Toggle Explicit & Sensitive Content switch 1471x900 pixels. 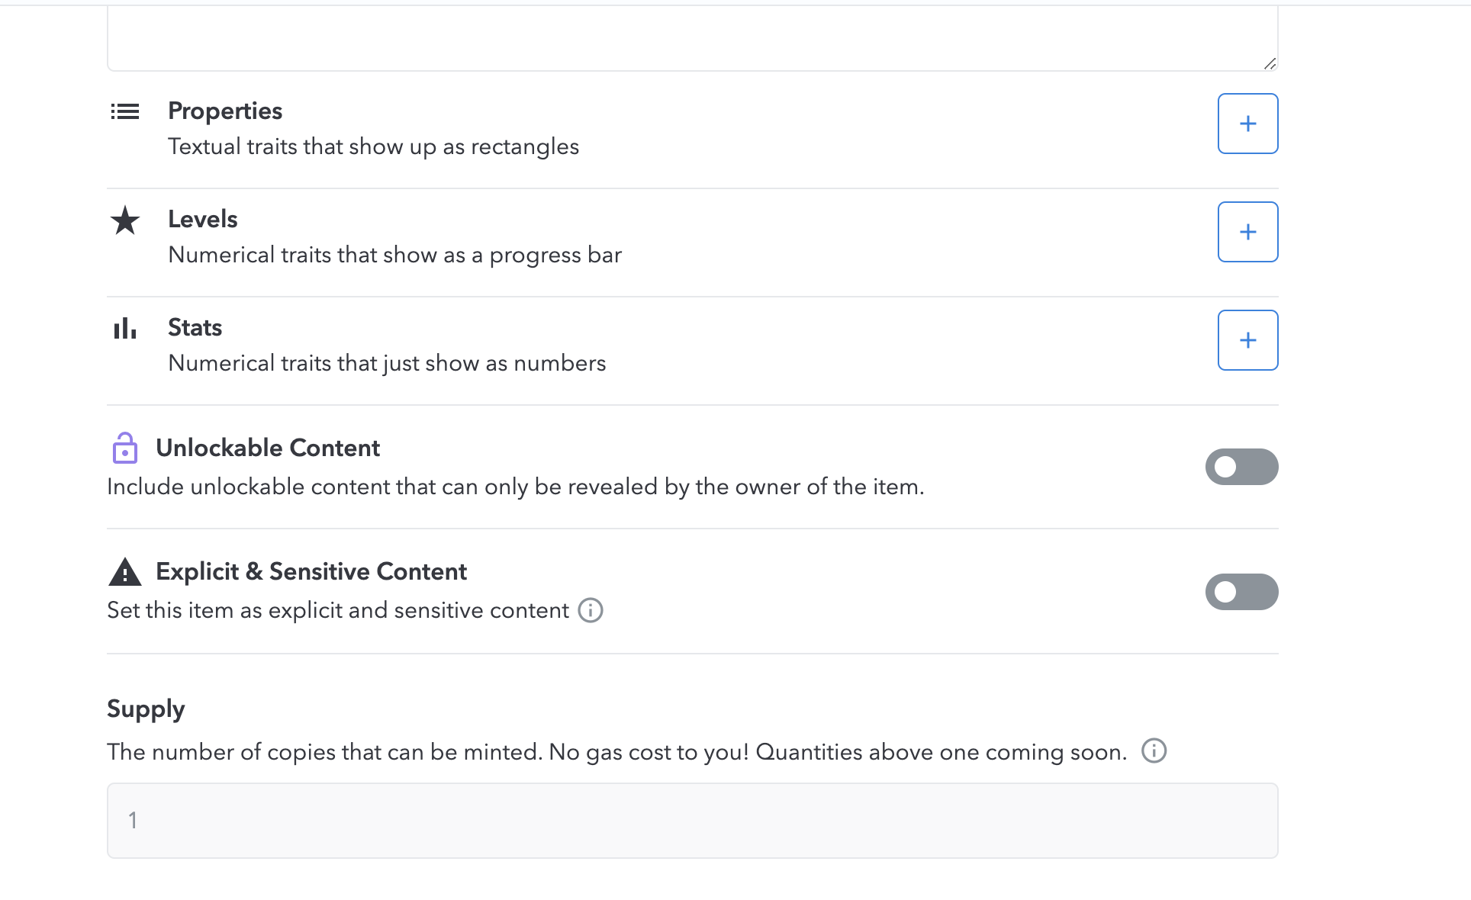[1241, 592]
